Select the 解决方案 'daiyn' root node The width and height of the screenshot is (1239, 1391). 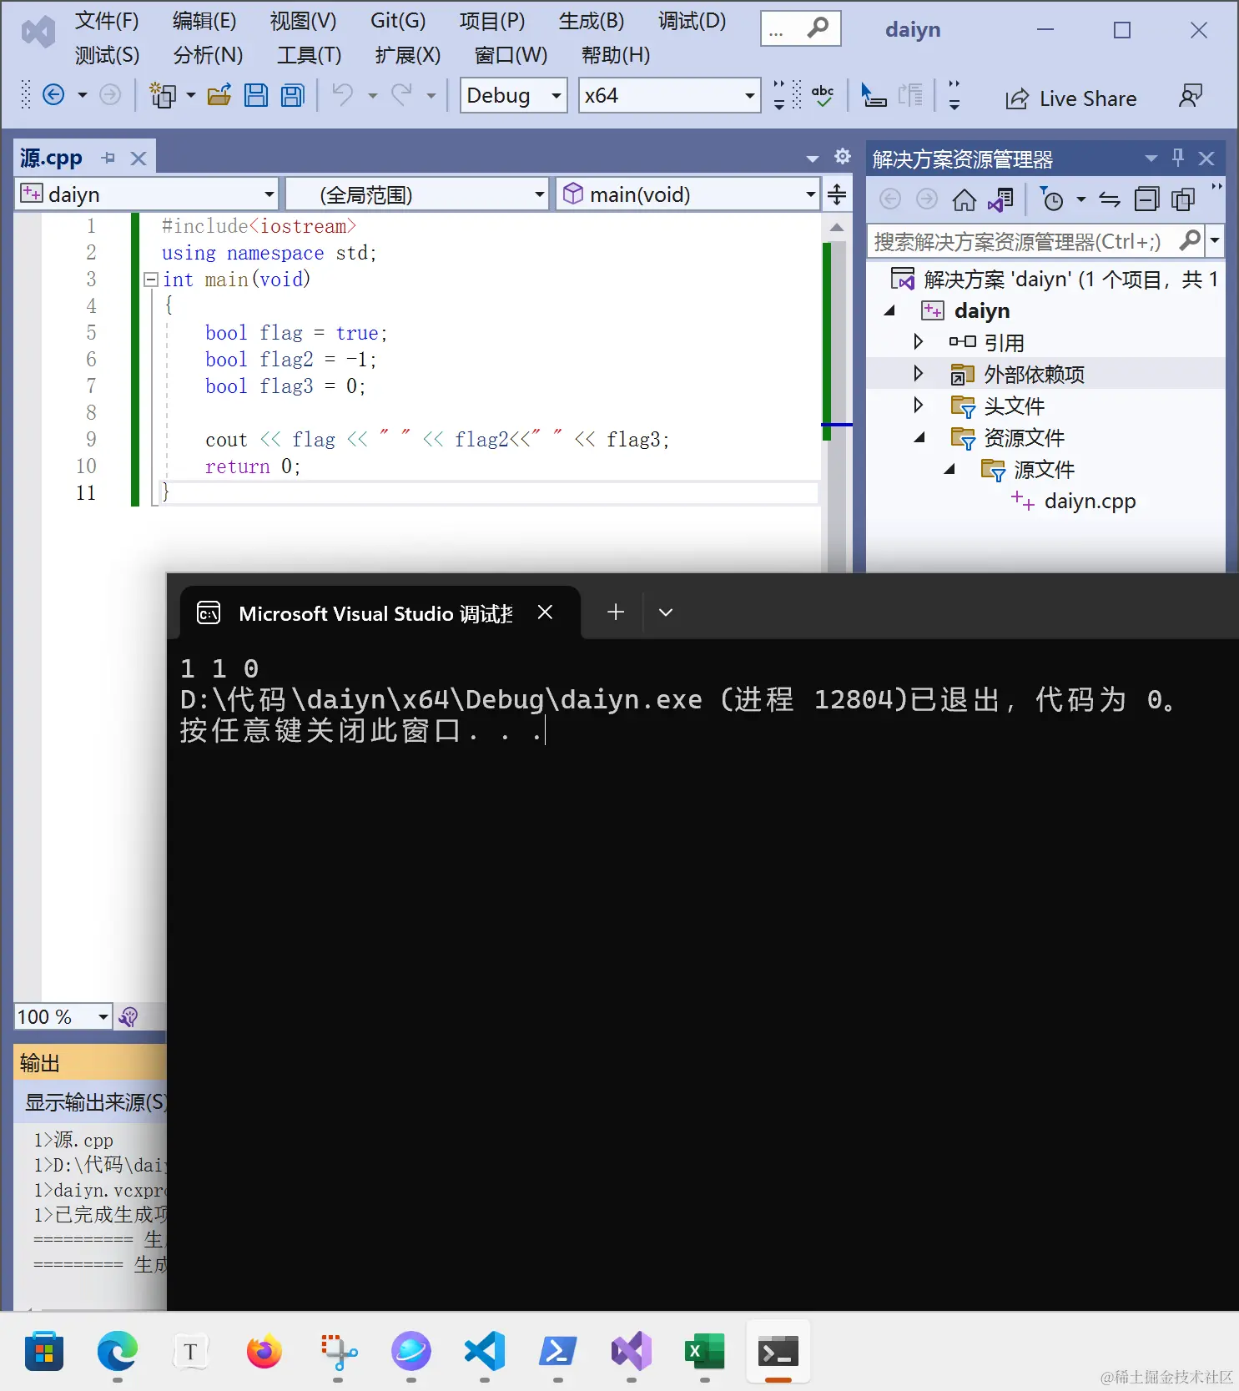tap(1055, 279)
